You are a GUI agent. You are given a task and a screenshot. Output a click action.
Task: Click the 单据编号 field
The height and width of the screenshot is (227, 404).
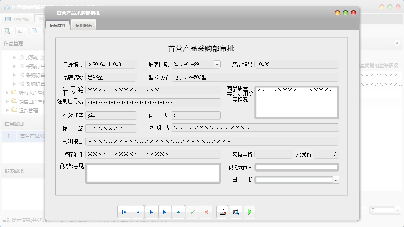click(x=111, y=64)
